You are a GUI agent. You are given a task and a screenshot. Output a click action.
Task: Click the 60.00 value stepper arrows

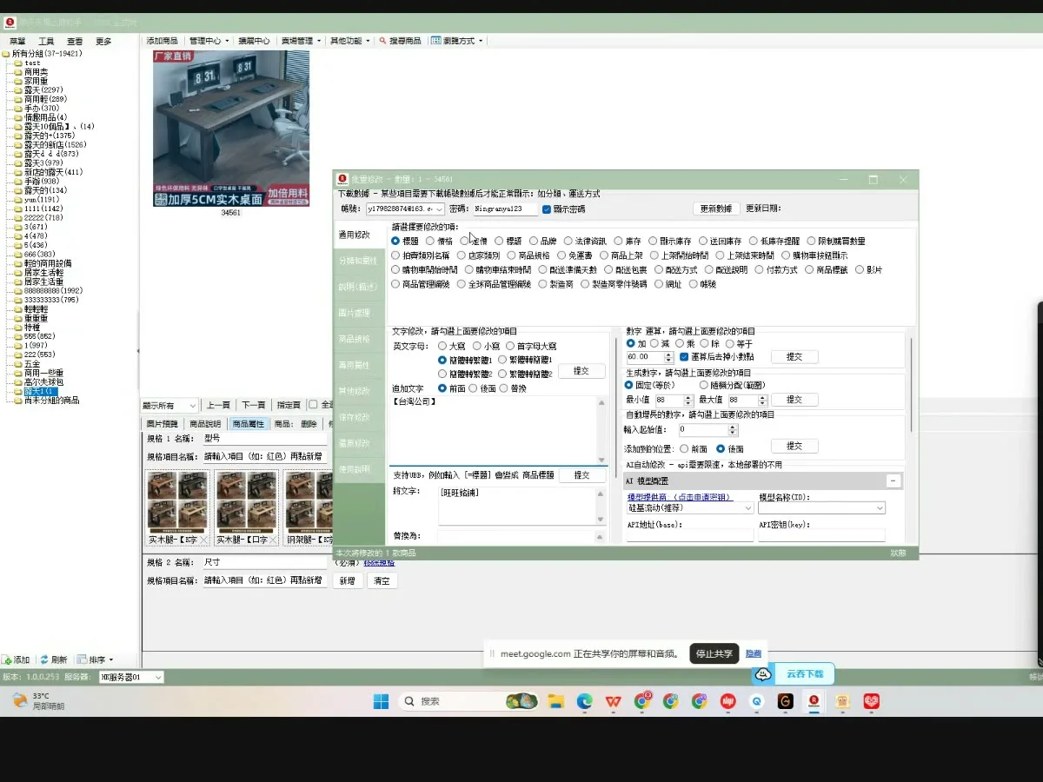(x=669, y=357)
